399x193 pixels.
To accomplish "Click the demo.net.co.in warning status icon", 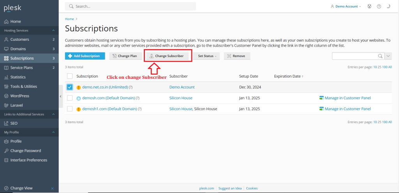I will tap(79, 87).
